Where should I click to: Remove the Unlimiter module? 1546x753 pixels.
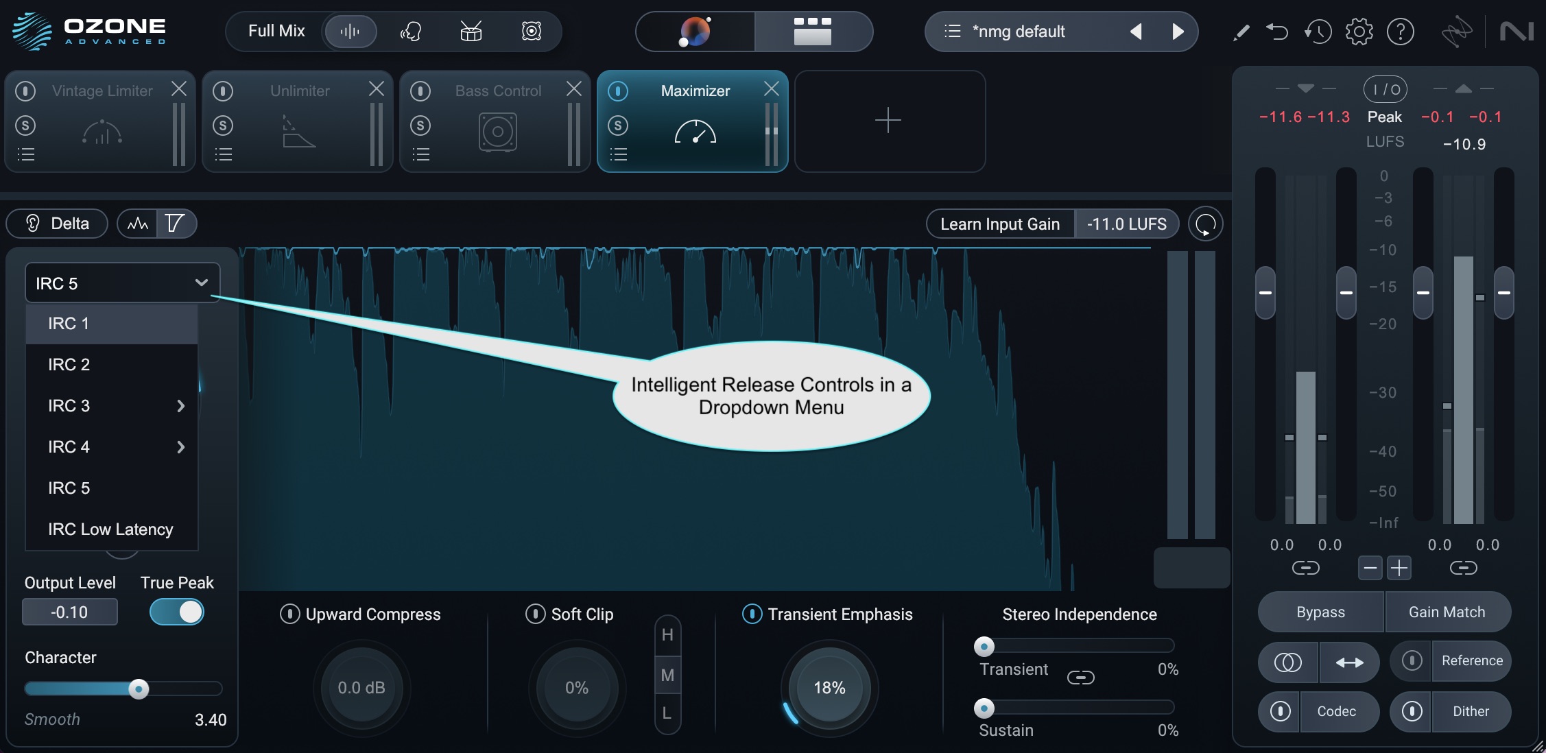(377, 89)
